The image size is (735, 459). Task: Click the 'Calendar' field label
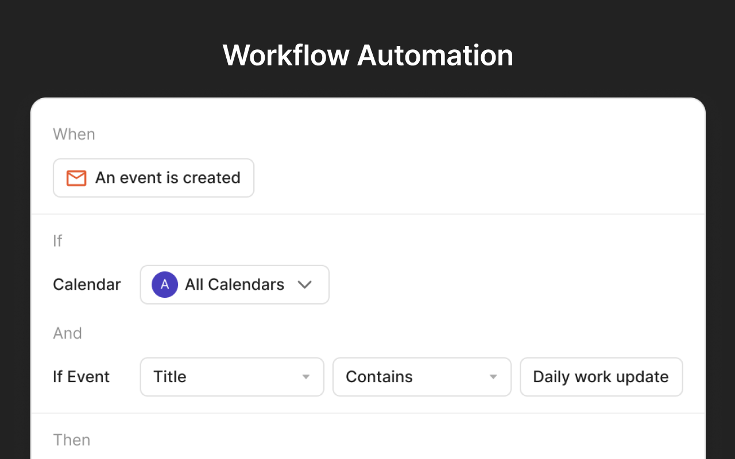click(x=87, y=285)
